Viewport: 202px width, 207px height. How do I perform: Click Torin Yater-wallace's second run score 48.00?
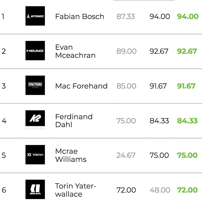click(160, 190)
